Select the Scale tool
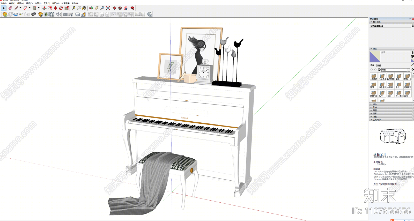Image resolution: width=414 pixels, height=221 pixels. (66, 8)
